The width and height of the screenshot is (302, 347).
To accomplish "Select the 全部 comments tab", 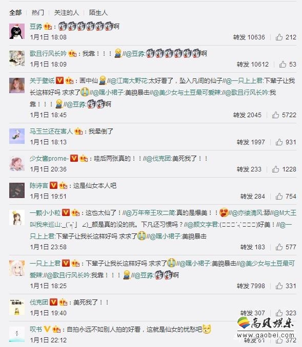I will [x=15, y=13].
